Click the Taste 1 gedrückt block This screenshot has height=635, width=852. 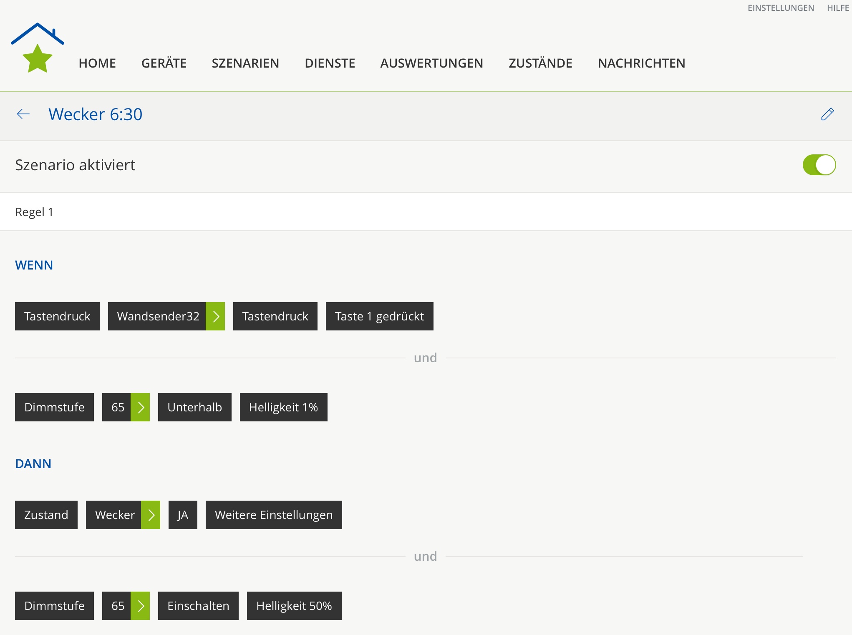click(379, 316)
